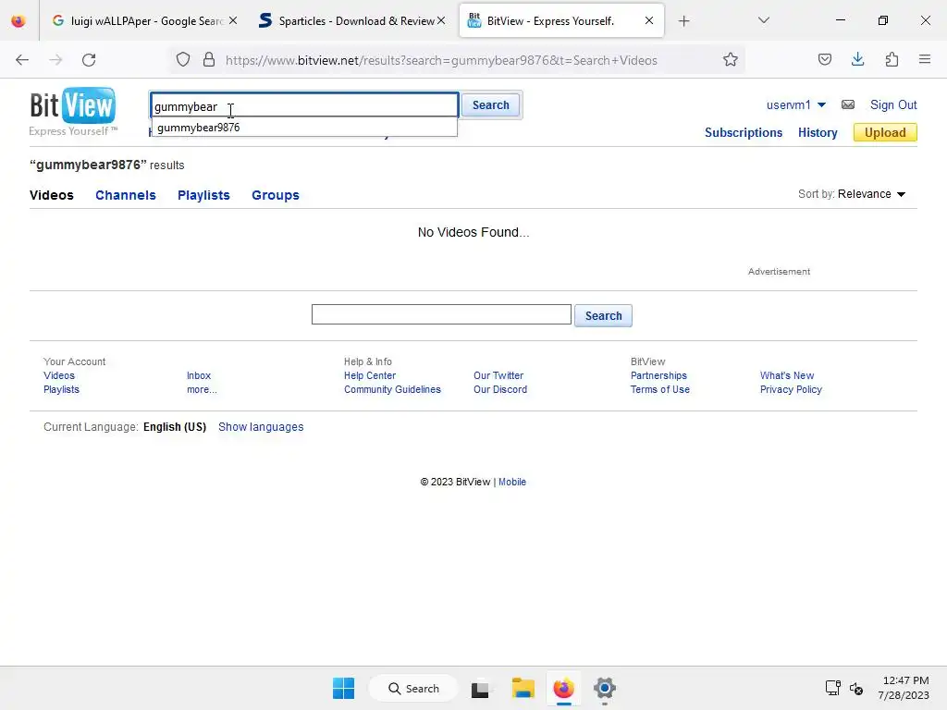Open the Windows Start menu
Image resolution: width=947 pixels, height=710 pixels.
pyautogui.click(x=344, y=688)
